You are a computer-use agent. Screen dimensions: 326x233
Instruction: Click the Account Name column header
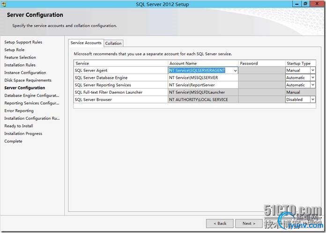point(203,63)
